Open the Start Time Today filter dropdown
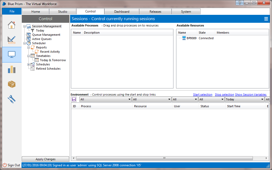Image resolution: width=272 pixels, height=170 pixels. pos(245,99)
